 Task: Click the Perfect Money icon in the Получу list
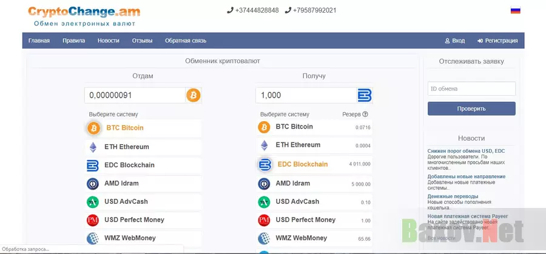tap(264, 220)
